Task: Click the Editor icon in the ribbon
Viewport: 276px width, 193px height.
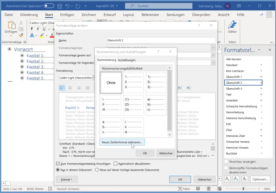Action: tap(232, 25)
